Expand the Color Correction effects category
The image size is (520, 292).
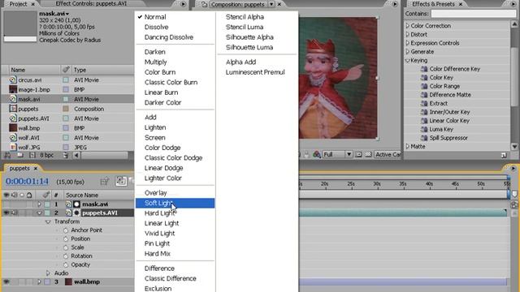[408, 25]
